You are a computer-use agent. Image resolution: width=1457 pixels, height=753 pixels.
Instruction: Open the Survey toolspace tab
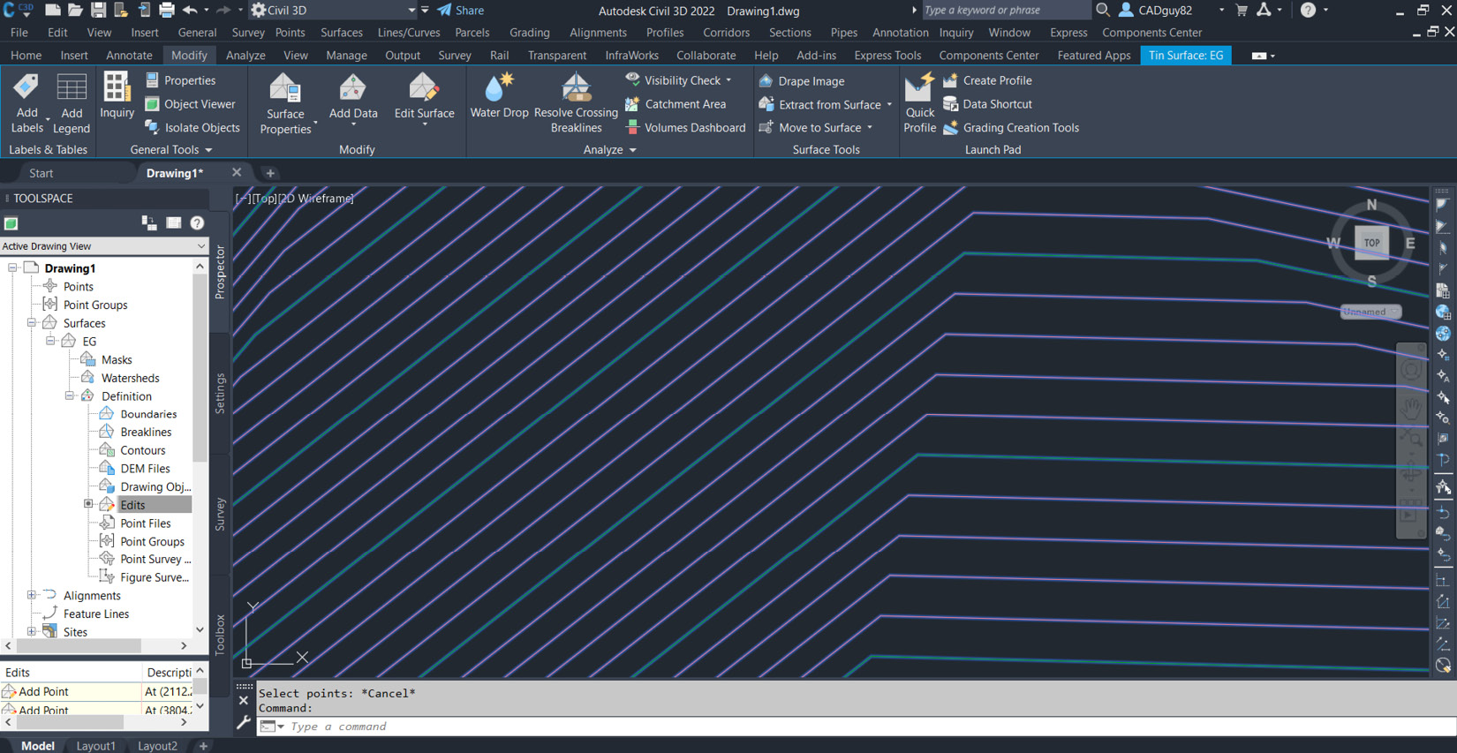[220, 515]
